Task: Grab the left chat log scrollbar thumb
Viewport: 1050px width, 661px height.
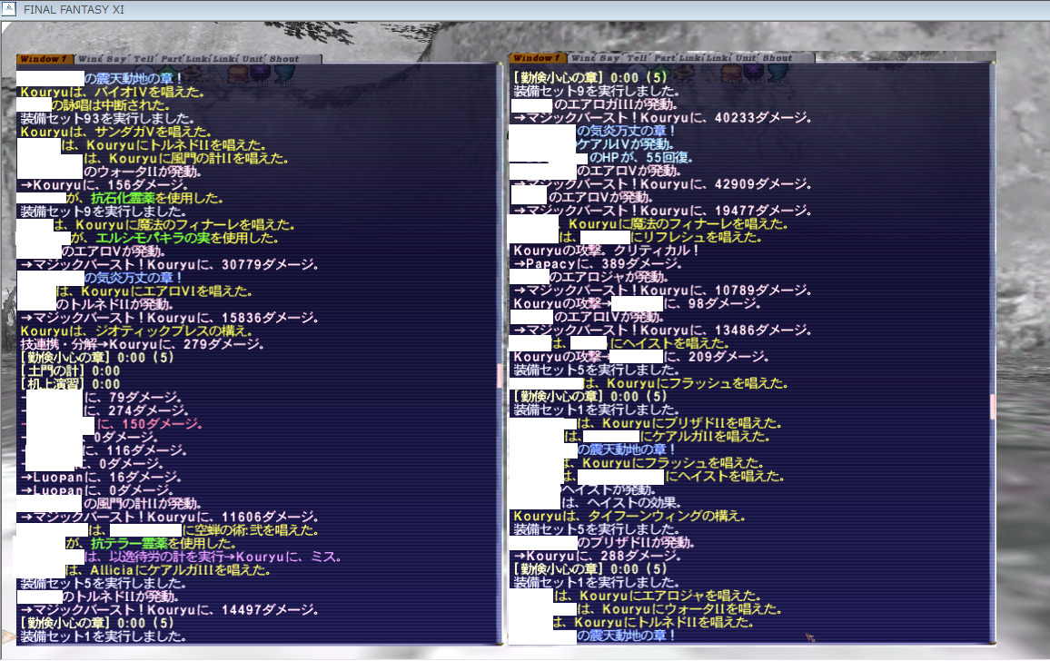Action: click(500, 376)
